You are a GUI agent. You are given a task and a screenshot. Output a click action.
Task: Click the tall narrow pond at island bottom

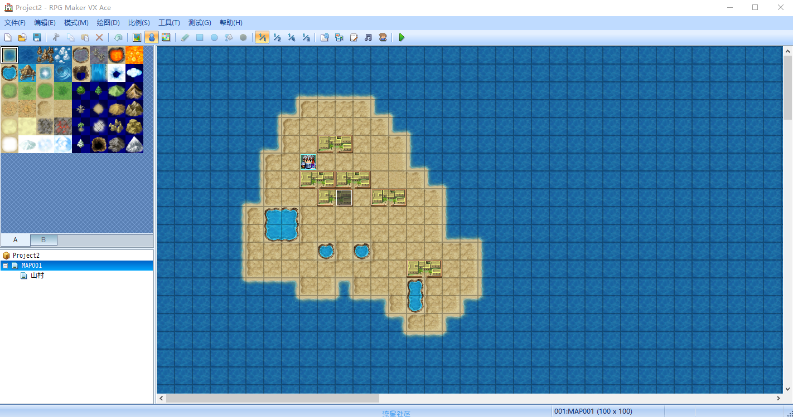pos(415,296)
